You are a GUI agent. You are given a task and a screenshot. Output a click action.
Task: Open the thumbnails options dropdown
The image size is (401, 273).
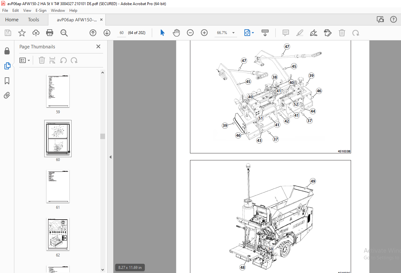pyautogui.click(x=25, y=60)
